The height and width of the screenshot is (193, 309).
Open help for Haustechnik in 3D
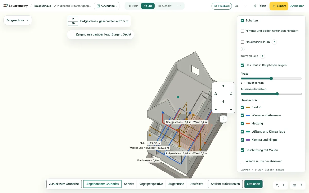click(x=274, y=42)
